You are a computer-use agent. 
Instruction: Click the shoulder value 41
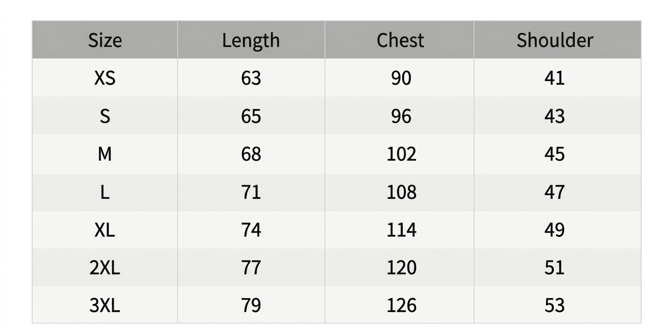(555, 78)
